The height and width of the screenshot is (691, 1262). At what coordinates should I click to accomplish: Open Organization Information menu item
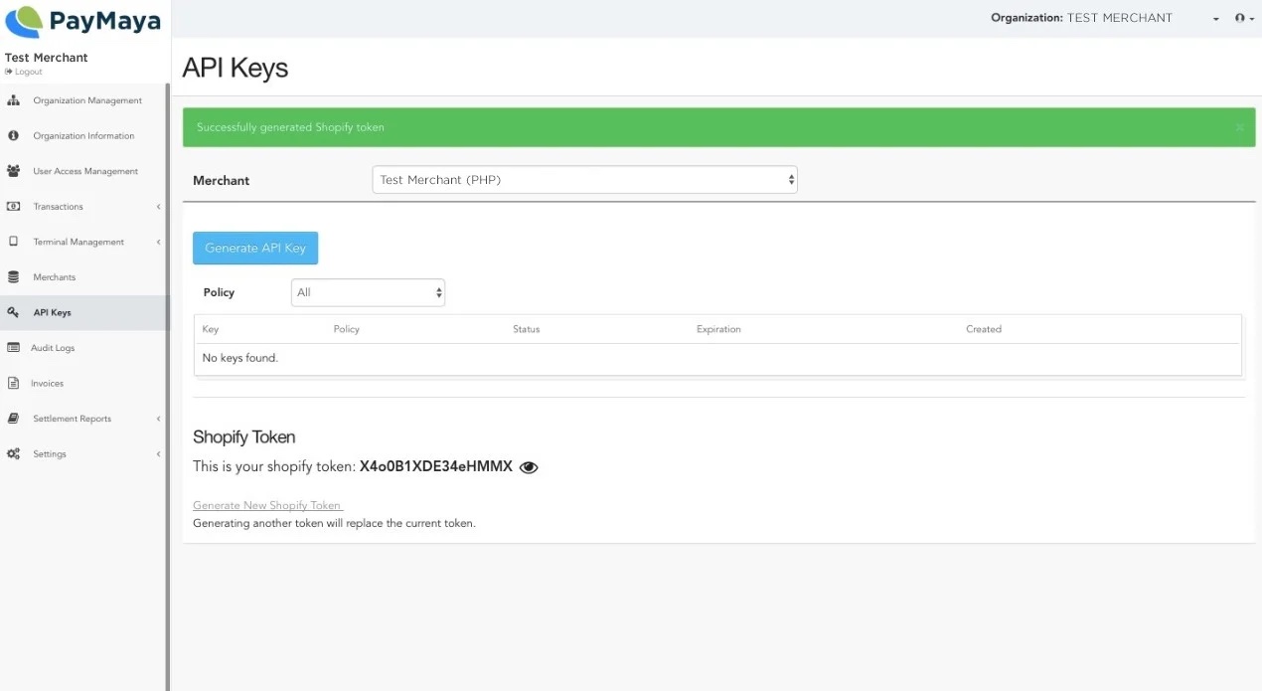click(x=82, y=135)
